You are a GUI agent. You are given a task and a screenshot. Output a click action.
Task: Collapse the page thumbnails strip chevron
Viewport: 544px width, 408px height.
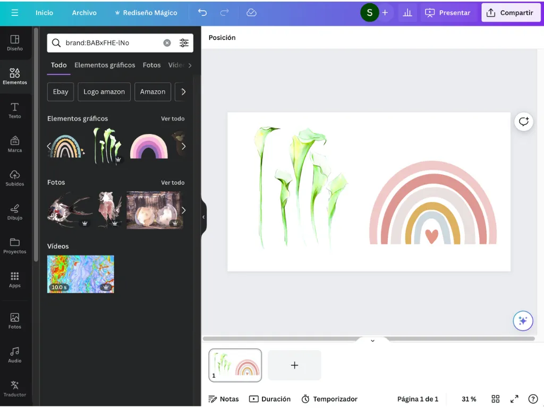click(372, 341)
